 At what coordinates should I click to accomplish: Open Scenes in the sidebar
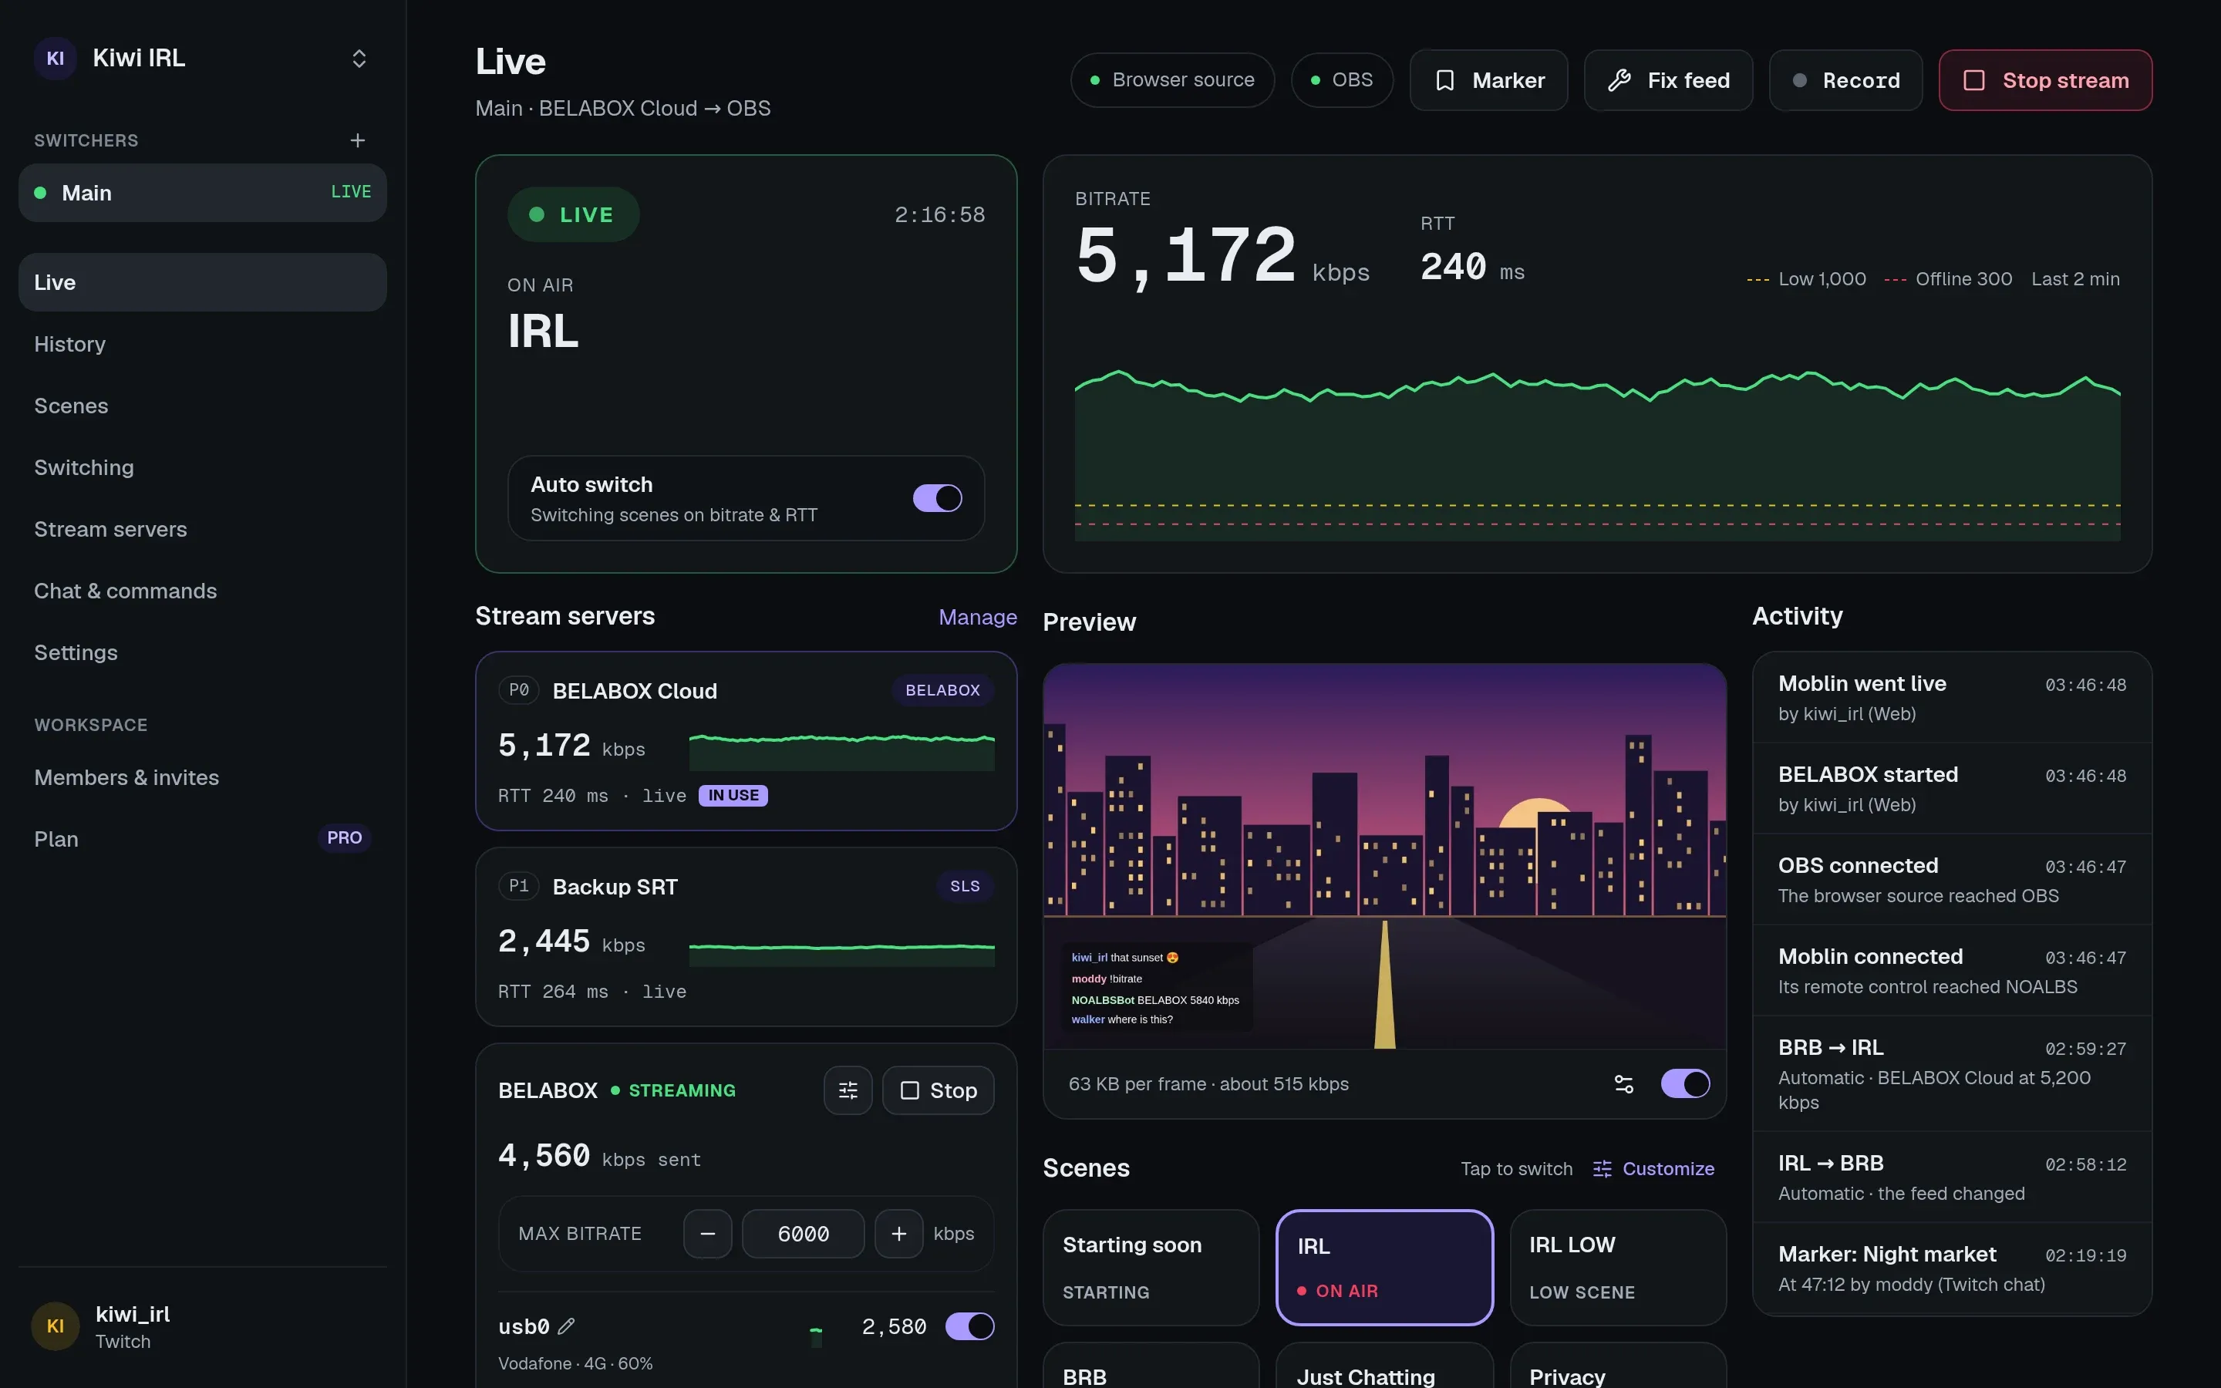click(x=202, y=406)
